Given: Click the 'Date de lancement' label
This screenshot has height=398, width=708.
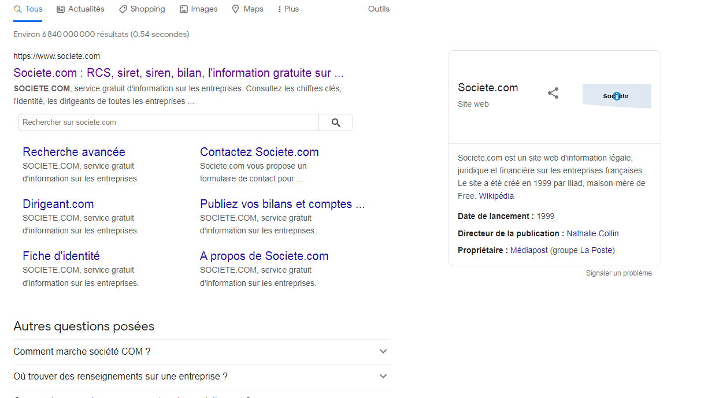Looking at the screenshot, I should tap(496, 216).
